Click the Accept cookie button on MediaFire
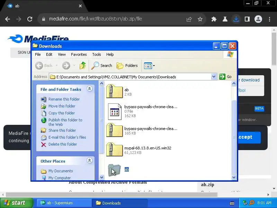Image resolution: width=277 pixels, height=208 pixels. [249, 137]
